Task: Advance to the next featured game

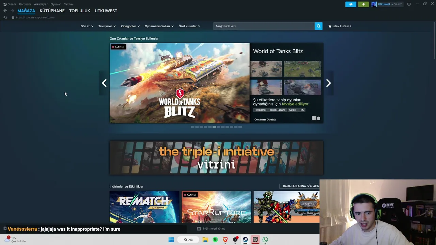Action: 328,83
